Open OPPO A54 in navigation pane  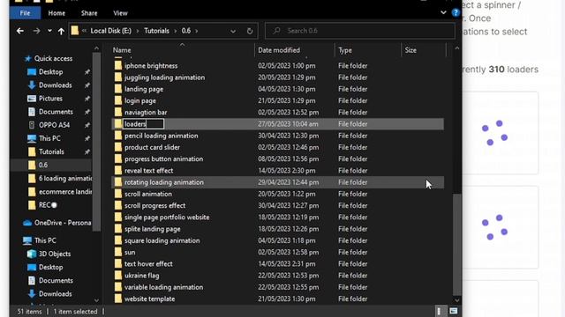(54, 125)
